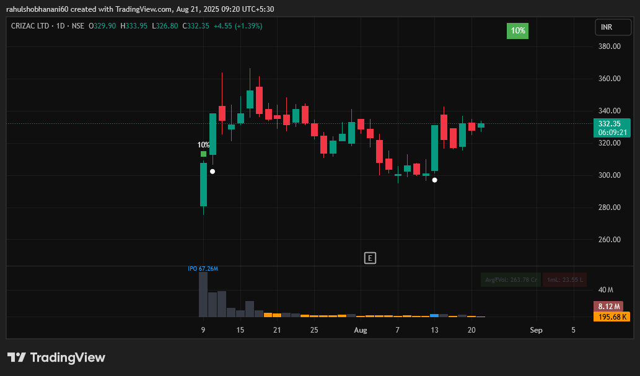The height and width of the screenshot is (376, 640).
Task: Click the 300.00 price axis label
Action: [610, 175]
